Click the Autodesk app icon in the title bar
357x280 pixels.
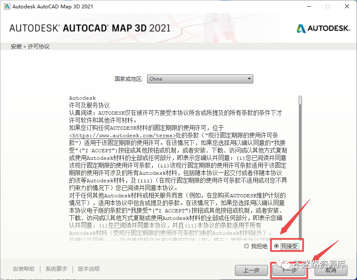click(x=7, y=6)
